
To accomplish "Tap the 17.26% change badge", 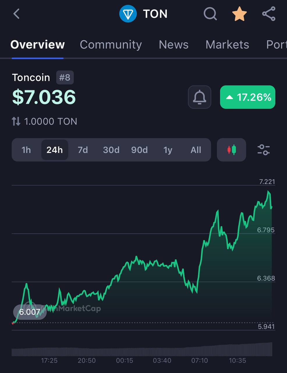I will pos(248,97).
